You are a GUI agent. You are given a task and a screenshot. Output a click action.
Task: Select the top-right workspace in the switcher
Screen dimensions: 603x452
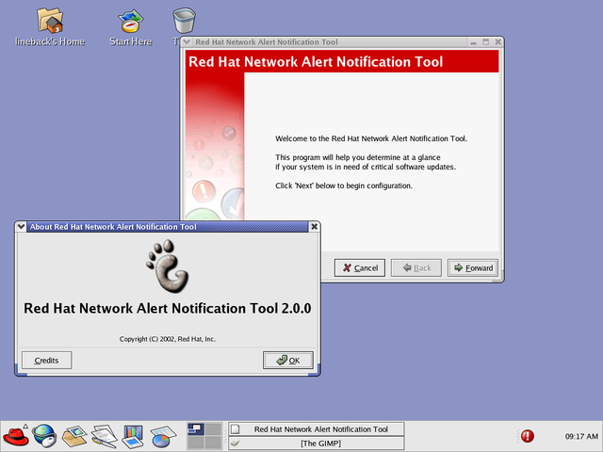(x=214, y=429)
